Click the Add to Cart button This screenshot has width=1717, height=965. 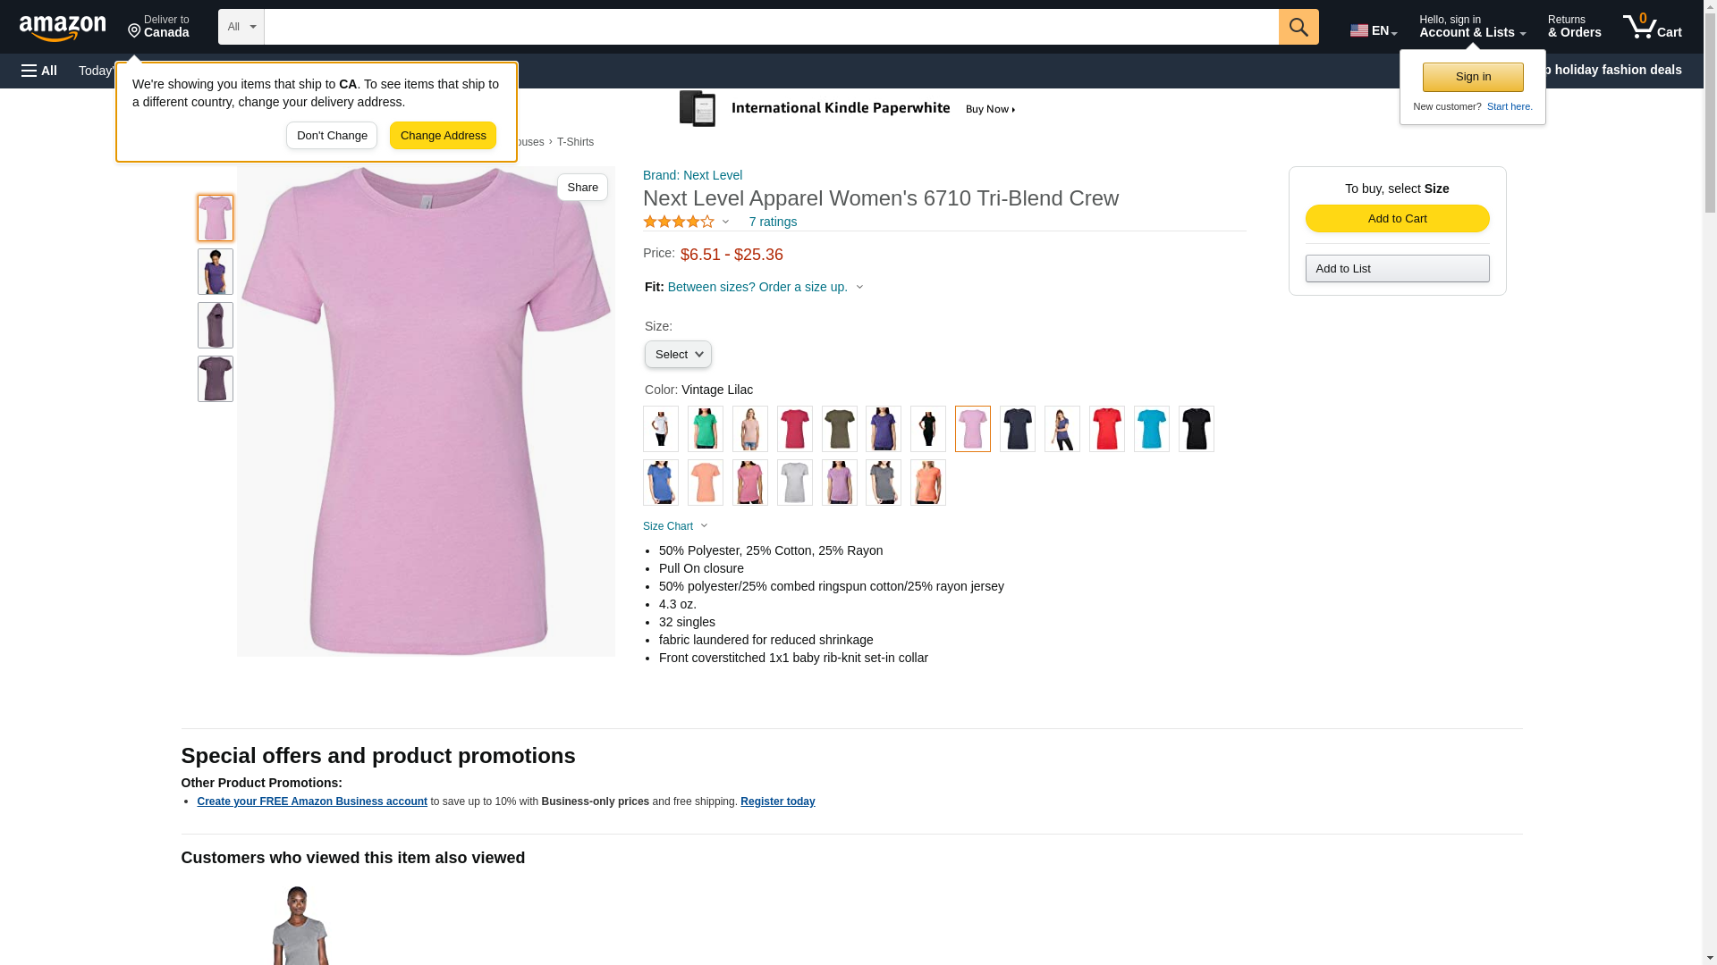[1397, 219]
